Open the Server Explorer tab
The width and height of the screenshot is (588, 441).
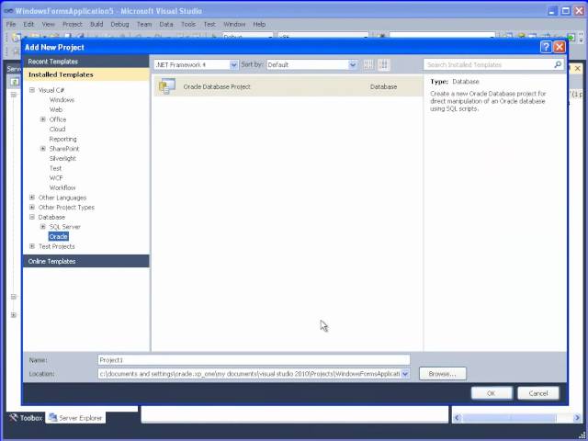tap(75, 418)
